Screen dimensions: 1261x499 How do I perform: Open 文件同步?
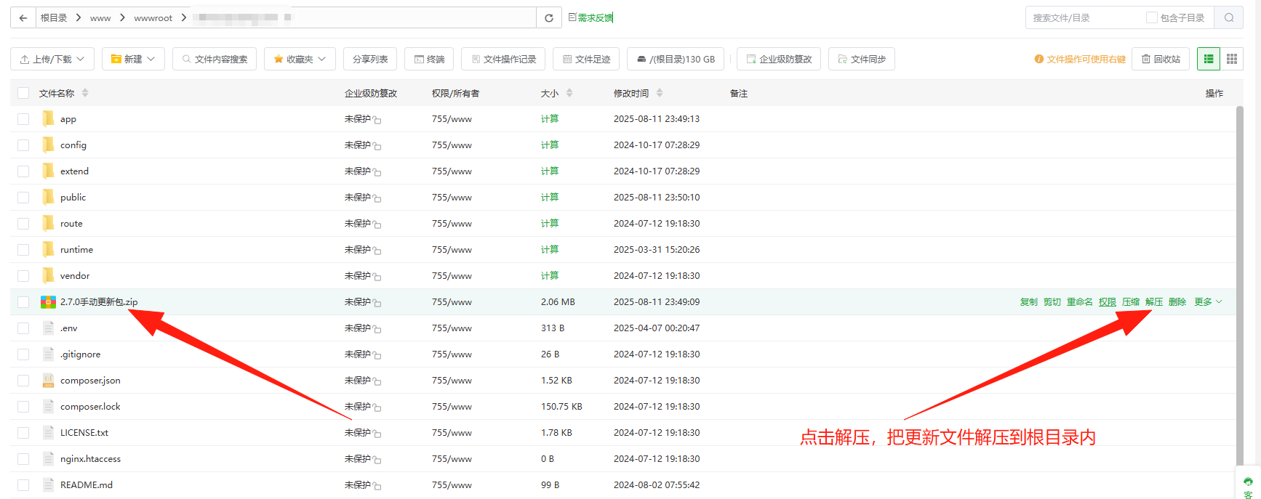[x=862, y=59]
